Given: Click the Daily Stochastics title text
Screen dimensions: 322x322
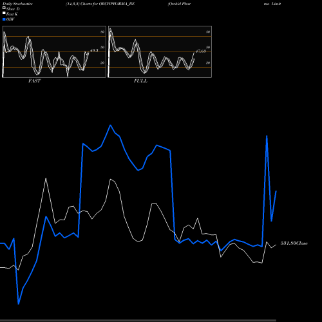Looking at the screenshot, I should (x=17, y=4).
